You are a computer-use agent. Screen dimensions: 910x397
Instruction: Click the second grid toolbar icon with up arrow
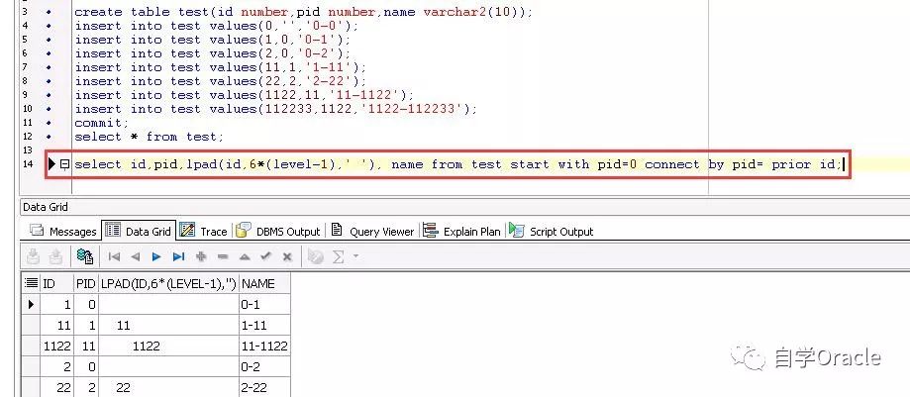[55, 256]
